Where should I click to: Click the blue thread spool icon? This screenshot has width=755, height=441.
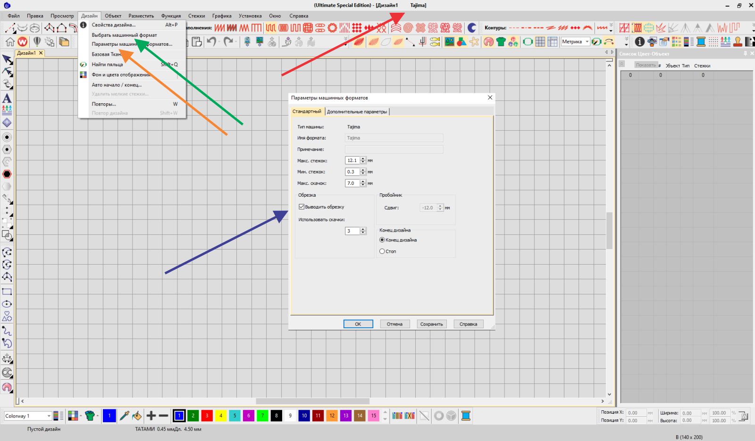(x=701, y=42)
